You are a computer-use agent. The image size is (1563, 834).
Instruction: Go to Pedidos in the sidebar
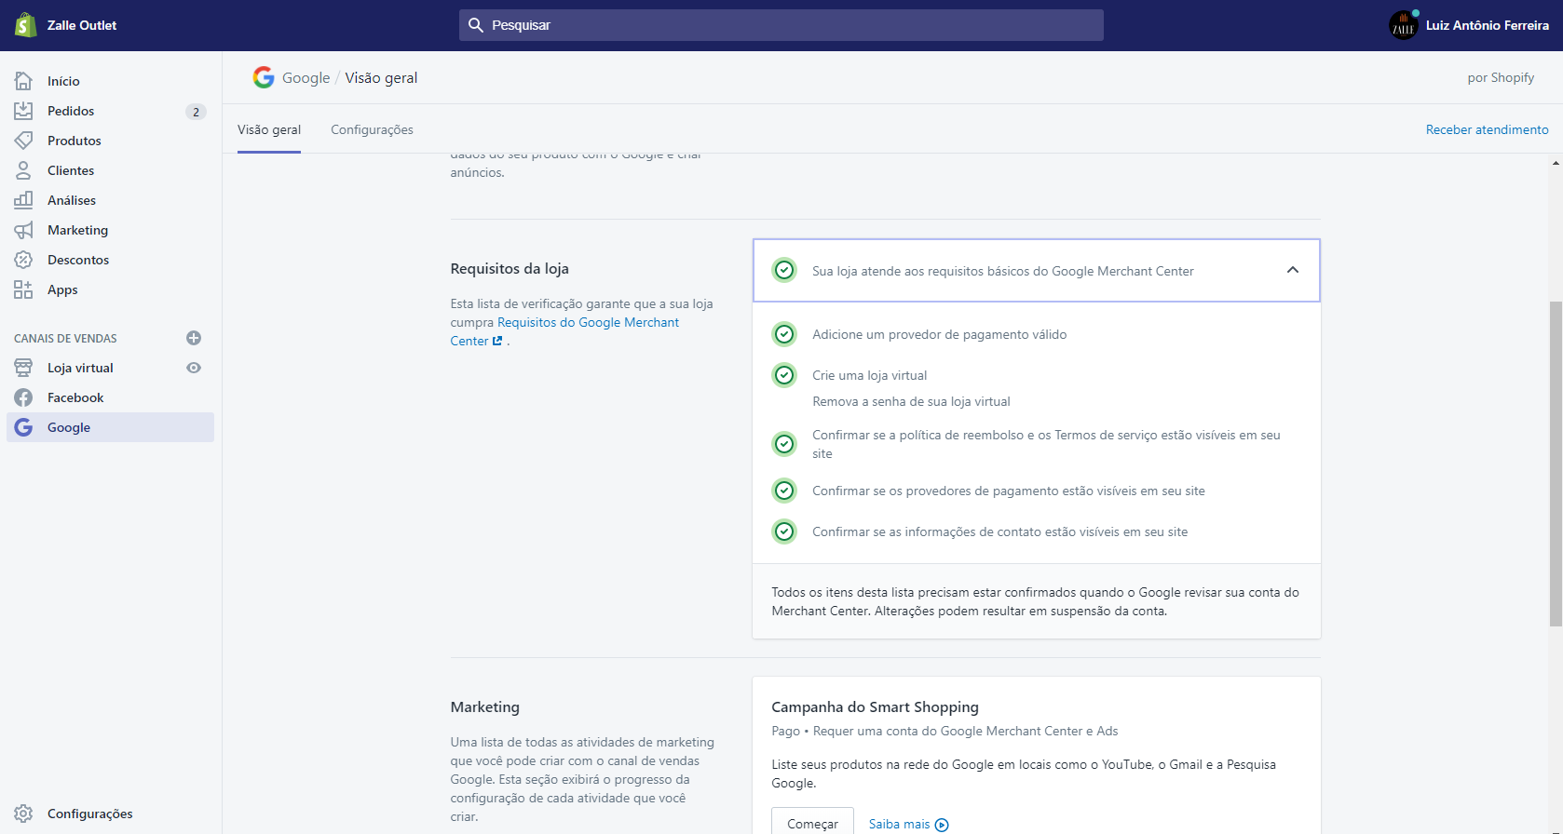(71, 111)
